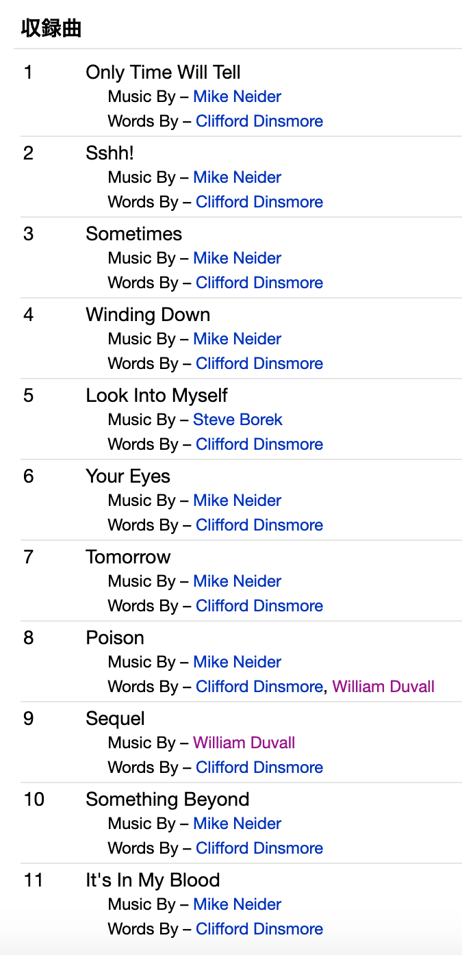Click Clifford Dinsmore under Only Time Will Tell
The image size is (462, 955).
point(259,121)
